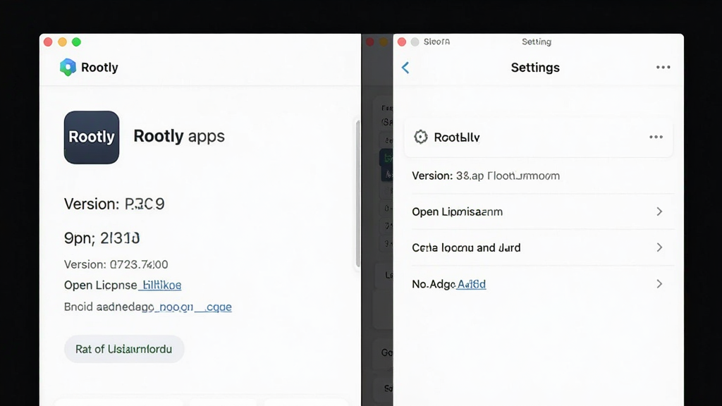Open the more options menu beside Settings heading
Screen dimensions: 722x406
point(663,67)
